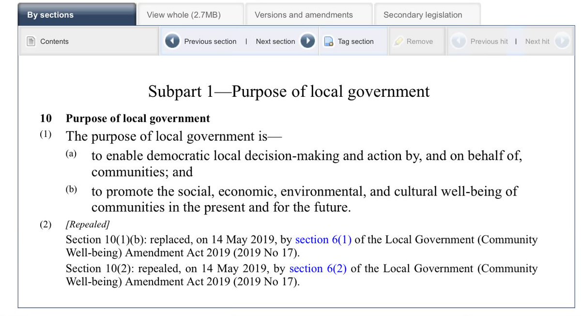Click the 'Section 10(1)(b): replaced' note
The width and height of the screenshot is (581, 316).
[x=302, y=245]
